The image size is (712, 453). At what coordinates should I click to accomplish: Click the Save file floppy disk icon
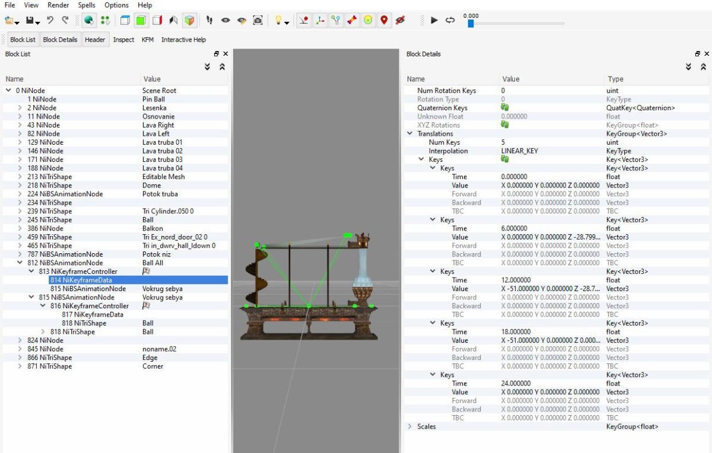(30, 21)
